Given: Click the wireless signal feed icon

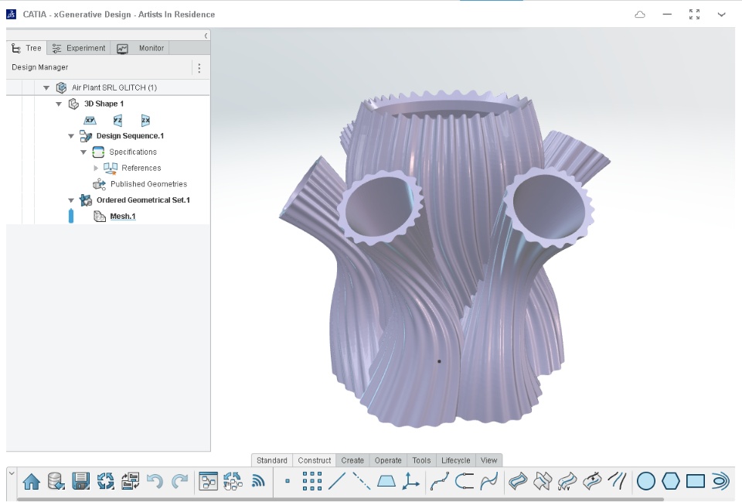Looking at the screenshot, I should coord(258,482).
